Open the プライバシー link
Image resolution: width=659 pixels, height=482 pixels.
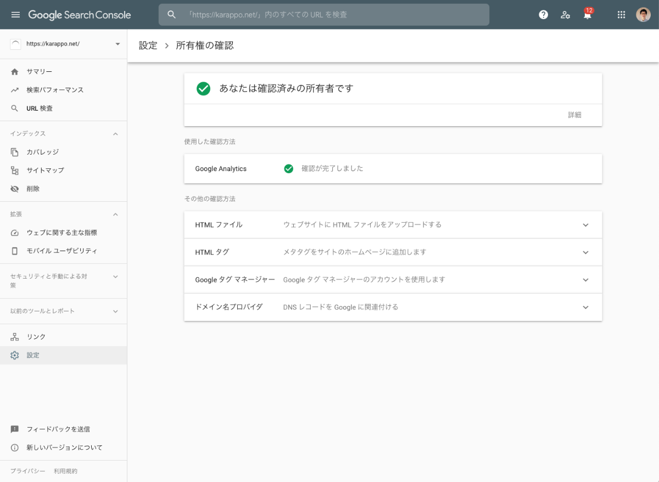pos(27,471)
